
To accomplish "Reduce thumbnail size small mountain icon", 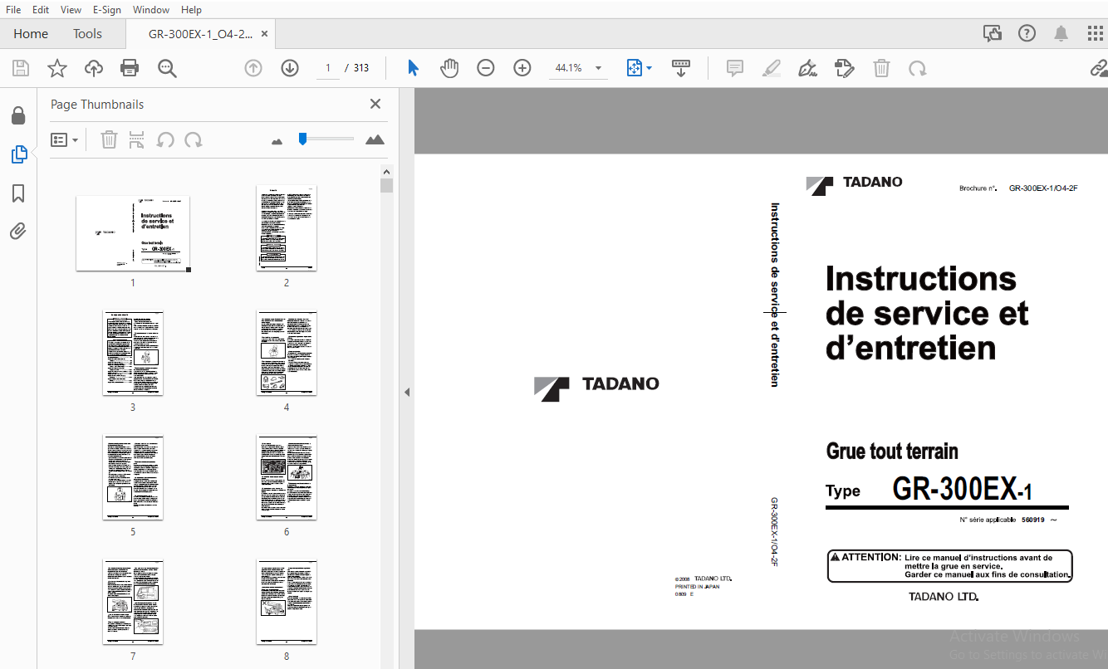I will pos(277,142).
